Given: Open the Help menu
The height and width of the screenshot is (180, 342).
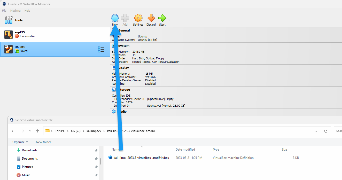Looking at the screenshot, I should coord(27,11).
